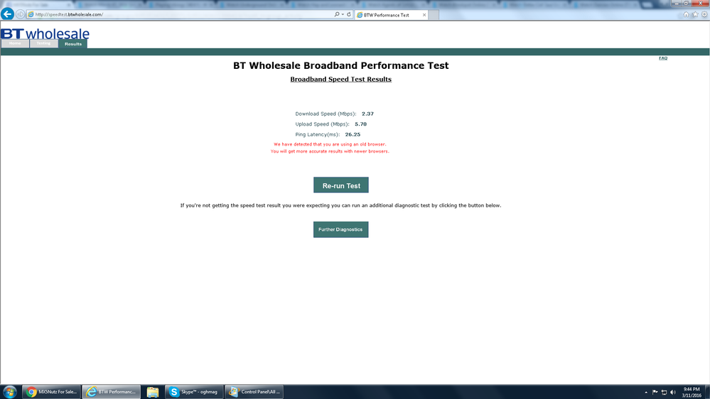Open Favorites with the star icon

tap(695, 14)
